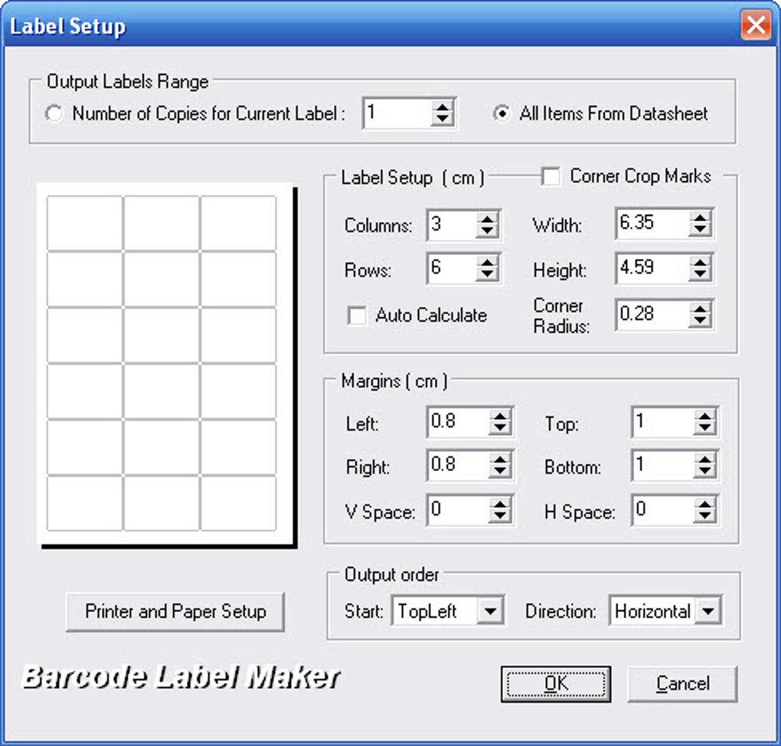781x746 pixels.
Task: Close the Label Setup dialog window
Action: click(x=756, y=25)
